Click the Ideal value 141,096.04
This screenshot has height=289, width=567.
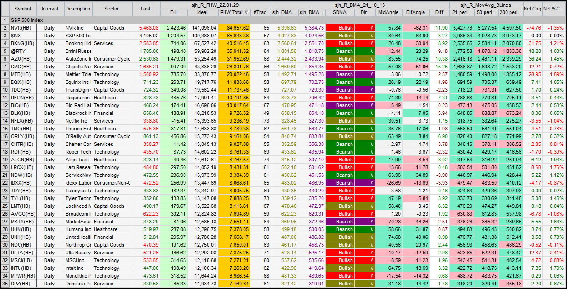coord(203,28)
